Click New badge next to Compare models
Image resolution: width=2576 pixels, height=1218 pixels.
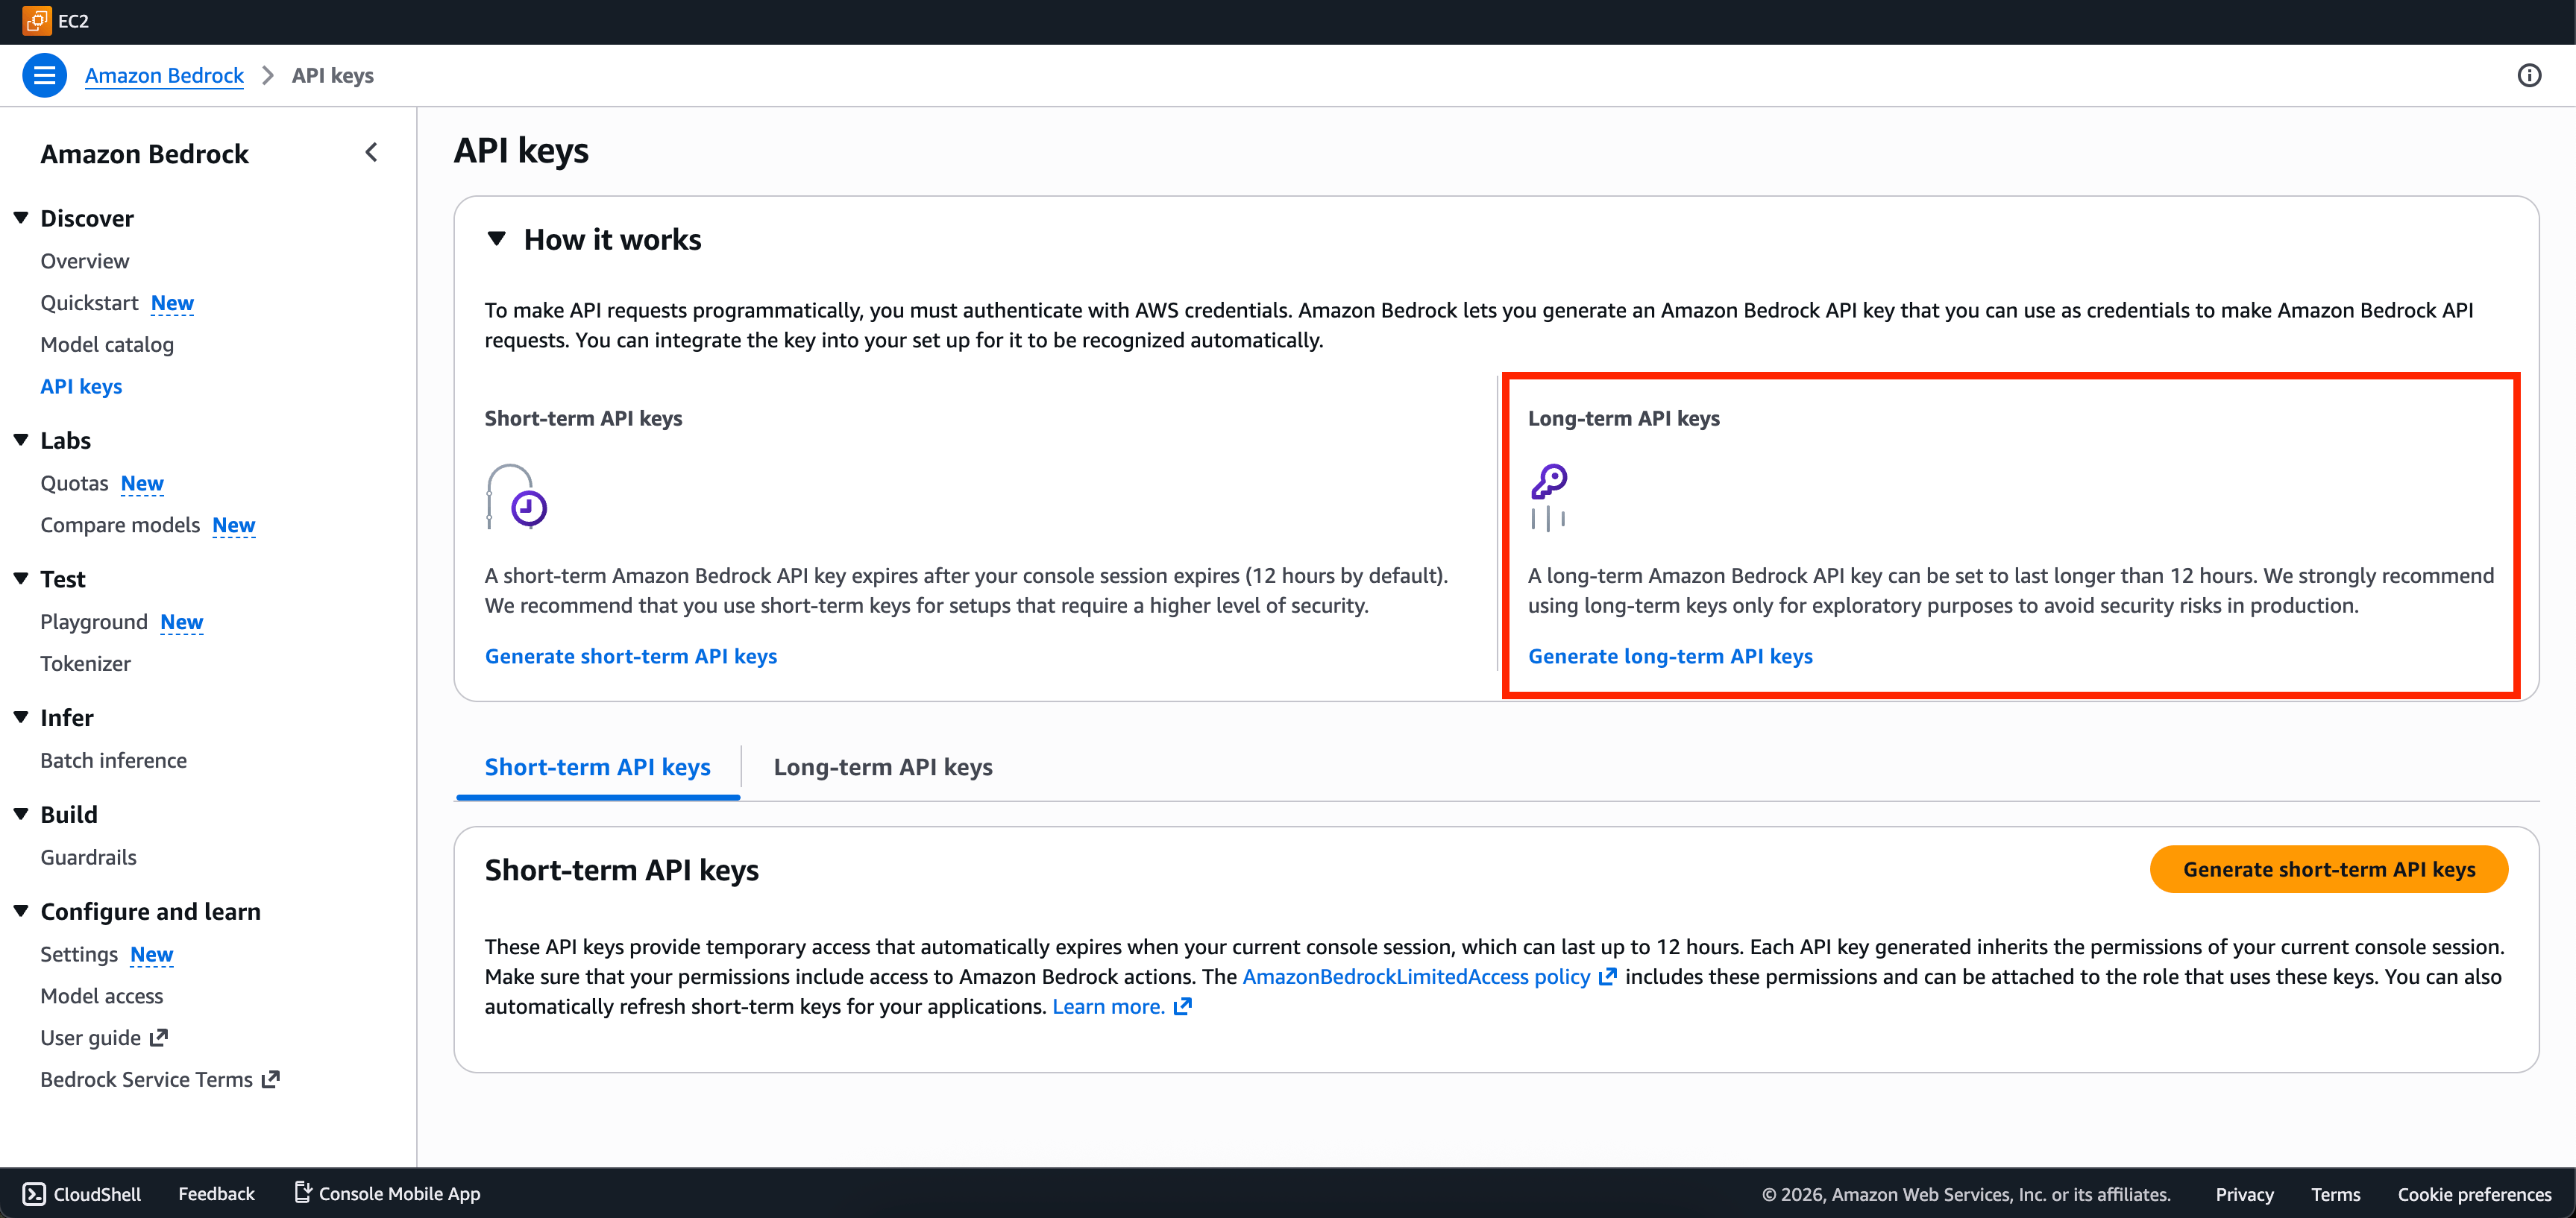click(x=234, y=526)
